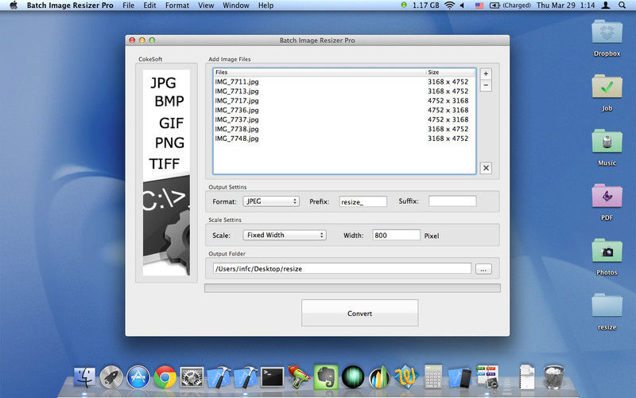636x398 pixels.
Task: Select the row IMG_7717.jpg
Action: click(344, 100)
